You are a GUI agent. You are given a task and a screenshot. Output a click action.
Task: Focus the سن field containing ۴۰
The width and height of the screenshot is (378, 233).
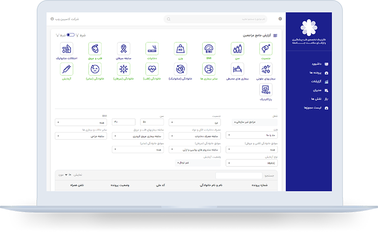[x=123, y=122]
